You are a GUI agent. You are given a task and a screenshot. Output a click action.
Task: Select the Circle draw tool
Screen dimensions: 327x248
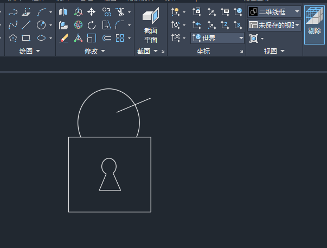point(41,25)
